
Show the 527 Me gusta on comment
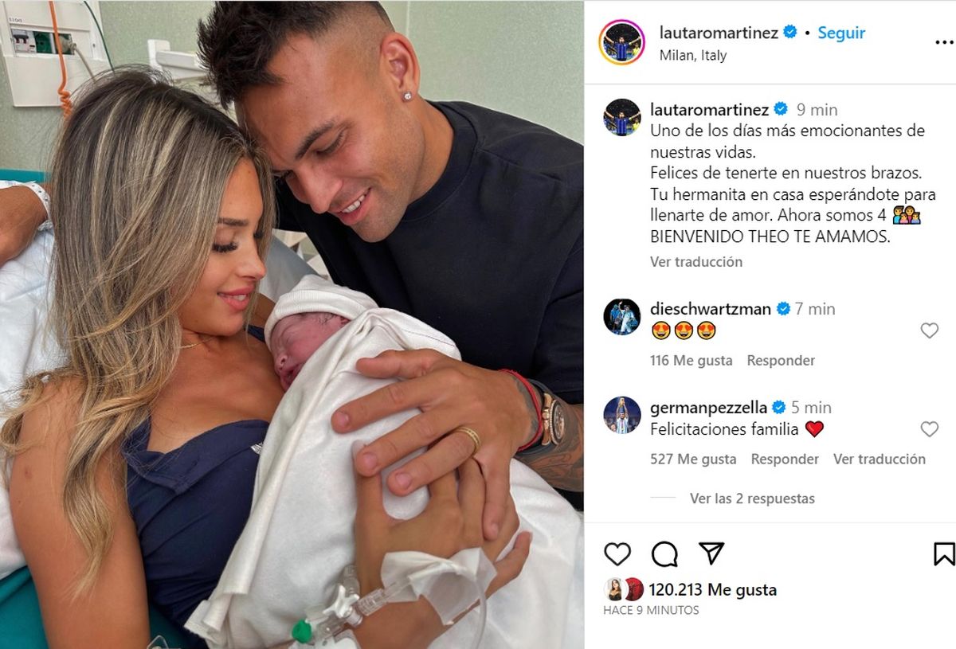tap(693, 459)
